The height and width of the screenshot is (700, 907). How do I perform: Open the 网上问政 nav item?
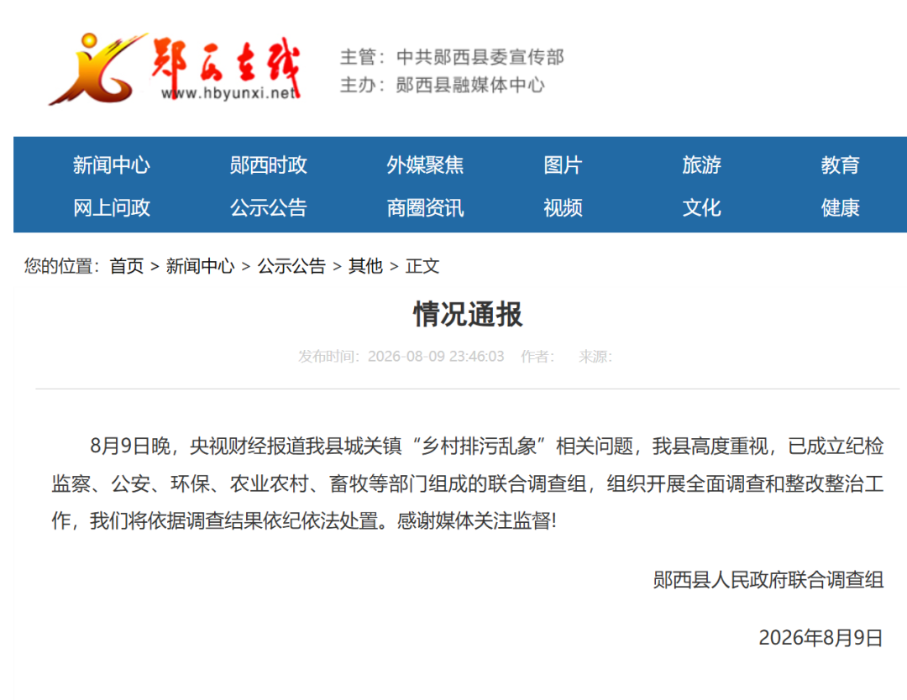click(x=112, y=208)
